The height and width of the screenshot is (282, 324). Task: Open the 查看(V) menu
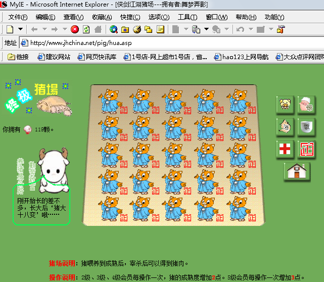tap(73, 17)
